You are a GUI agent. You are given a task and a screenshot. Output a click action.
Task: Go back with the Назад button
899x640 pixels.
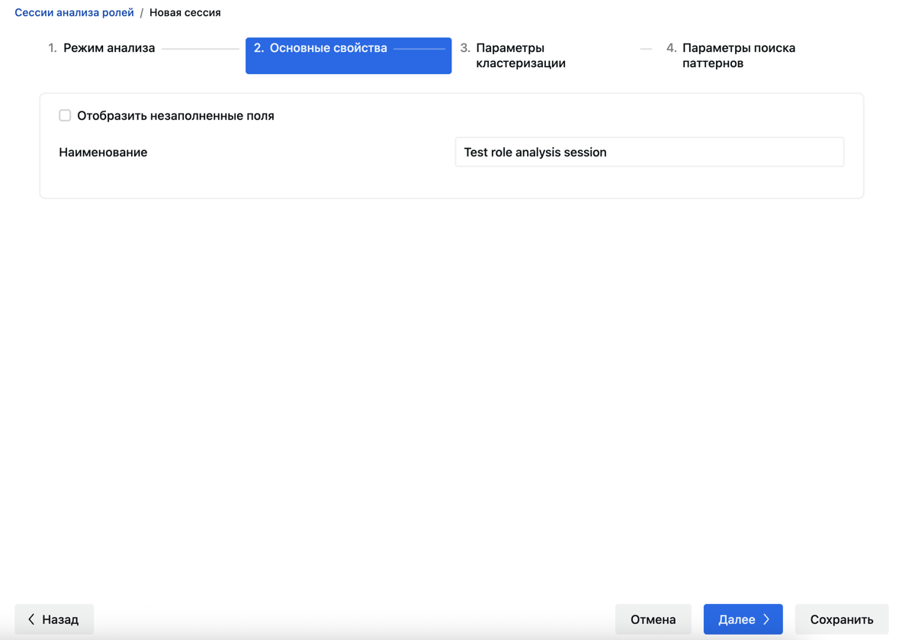point(54,619)
